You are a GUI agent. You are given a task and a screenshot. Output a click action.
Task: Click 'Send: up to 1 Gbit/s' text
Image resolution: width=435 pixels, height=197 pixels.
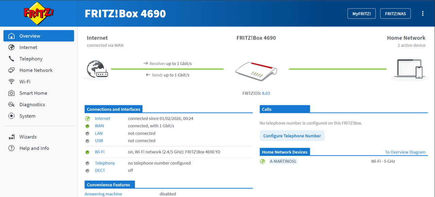(167, 75)
